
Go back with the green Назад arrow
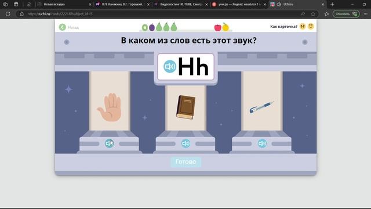[x=63, y=27]
